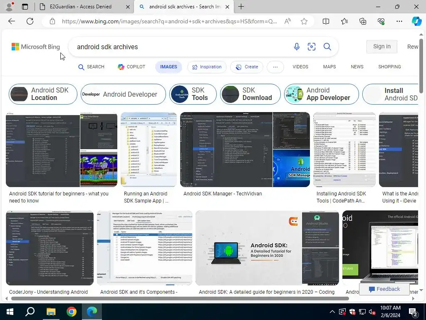The height and width of the screenshot is (320, 426).
Task: Click scroll right arrow on horizontal scrollbar
Action: pyautogui.click(x=413, y=298)
